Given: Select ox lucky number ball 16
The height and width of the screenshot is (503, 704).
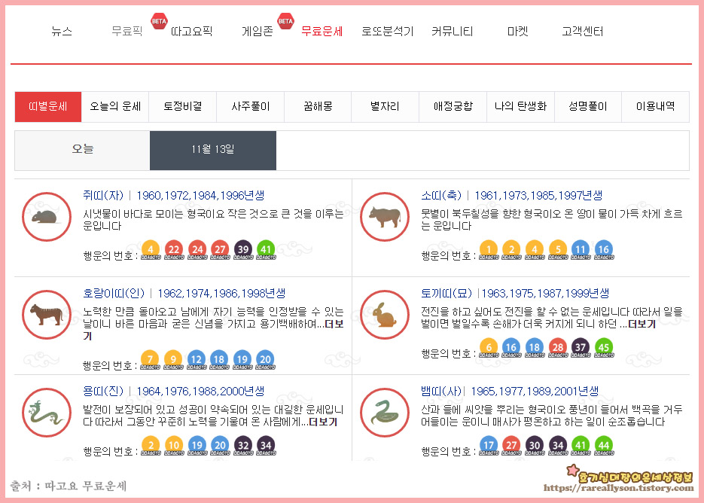Looking at the screenshot, I should pos(603,250).
